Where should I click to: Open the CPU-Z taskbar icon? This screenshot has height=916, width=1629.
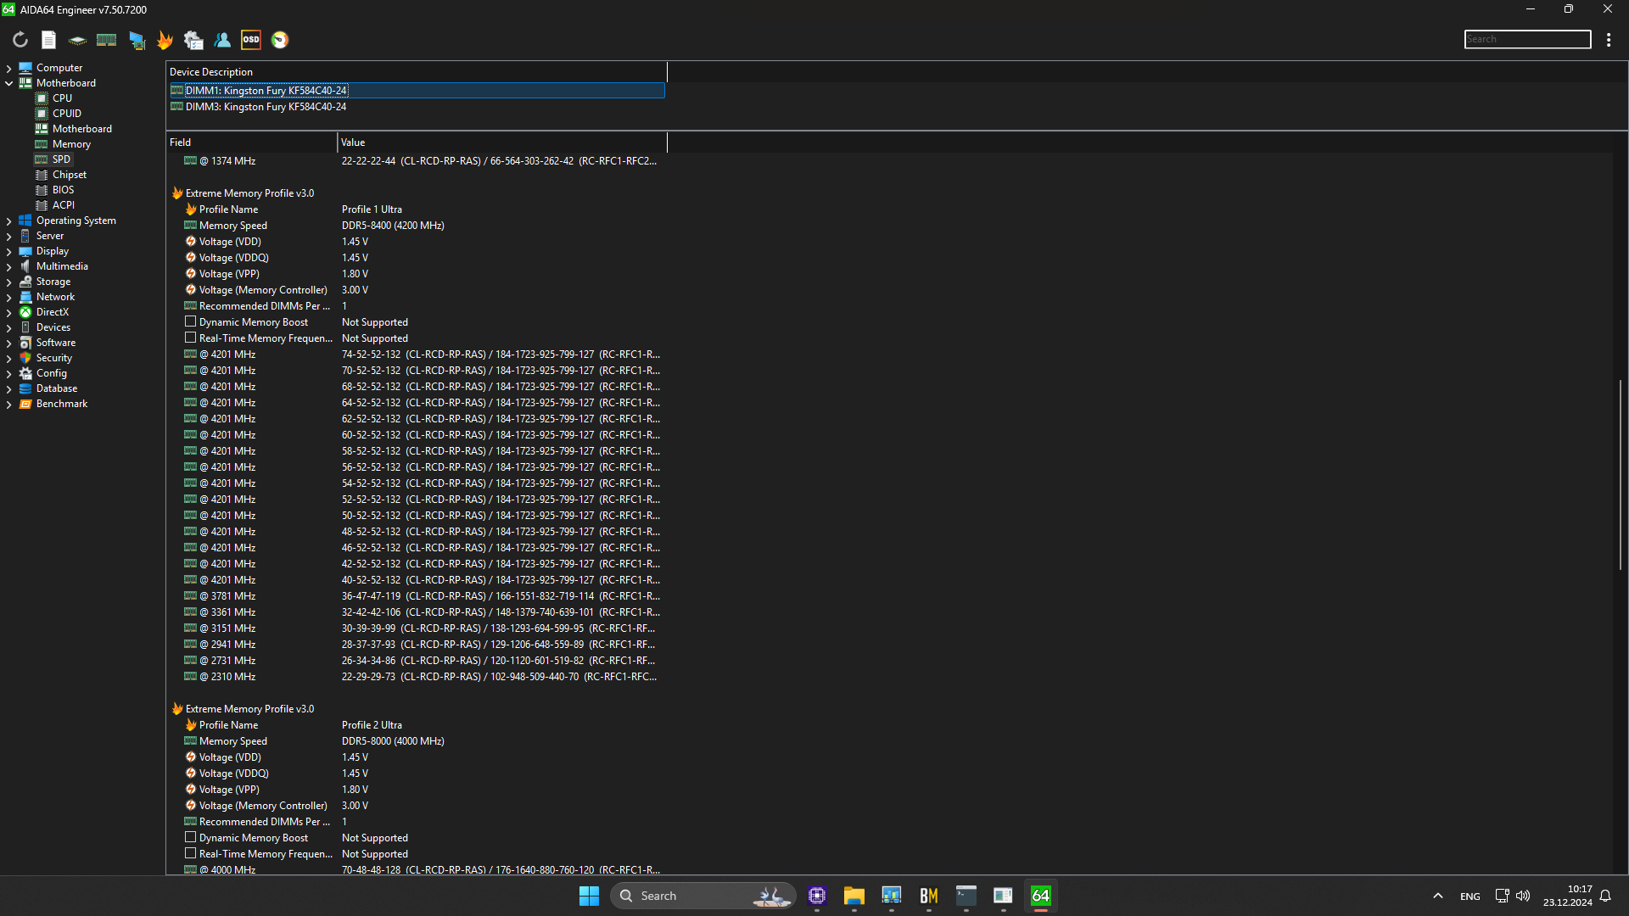click(817, 896)
